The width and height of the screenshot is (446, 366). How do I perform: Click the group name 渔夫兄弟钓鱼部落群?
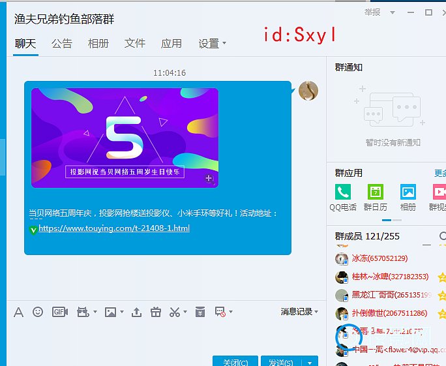64,19
